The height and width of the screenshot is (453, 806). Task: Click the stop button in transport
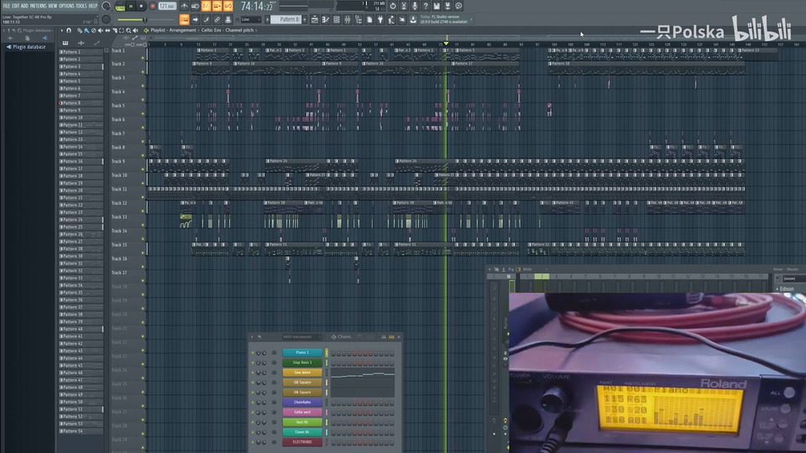141,6
